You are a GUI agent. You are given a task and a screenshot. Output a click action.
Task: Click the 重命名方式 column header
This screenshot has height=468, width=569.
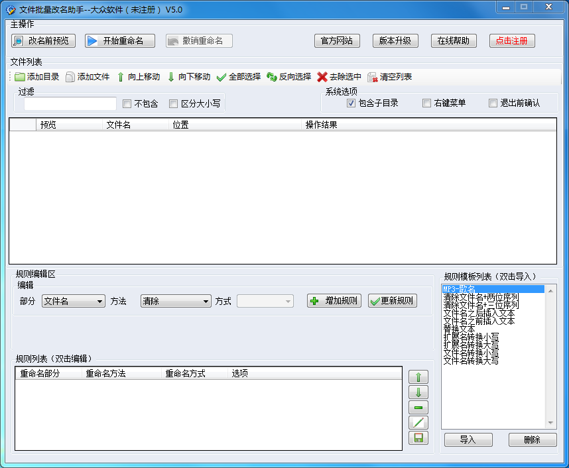pos(195,373)
